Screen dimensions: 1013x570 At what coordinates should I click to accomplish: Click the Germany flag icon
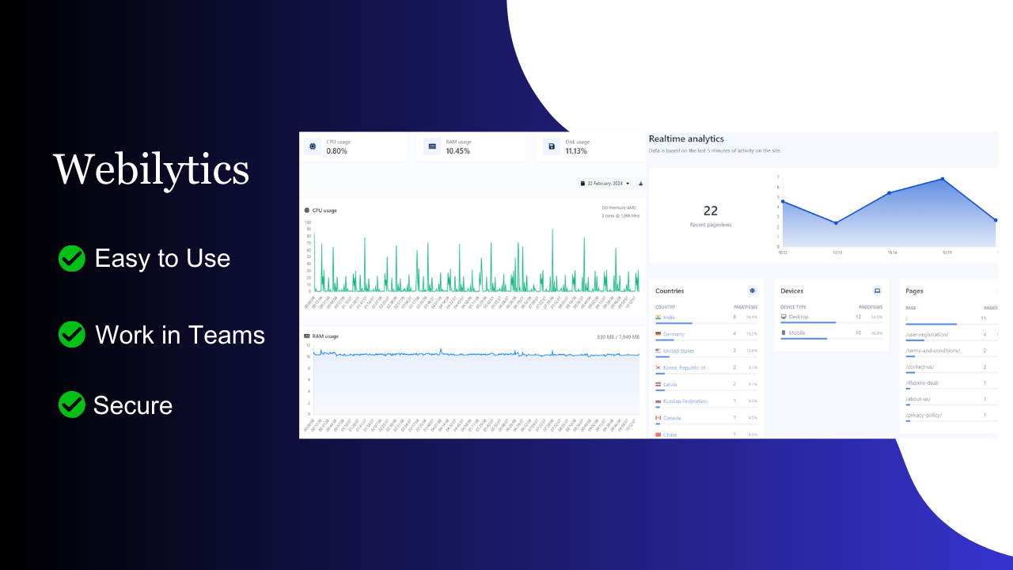(658, 334)
